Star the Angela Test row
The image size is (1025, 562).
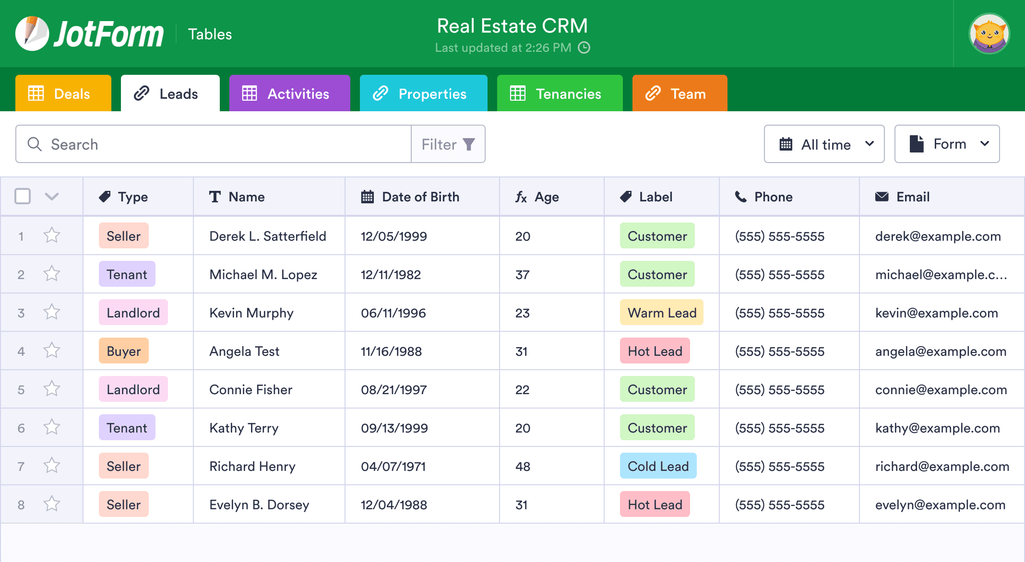click(x=51, y=351)
